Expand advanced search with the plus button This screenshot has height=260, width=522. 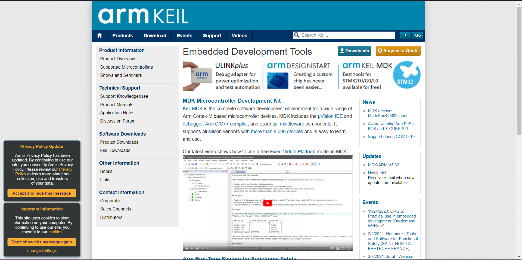pos(405,35)
